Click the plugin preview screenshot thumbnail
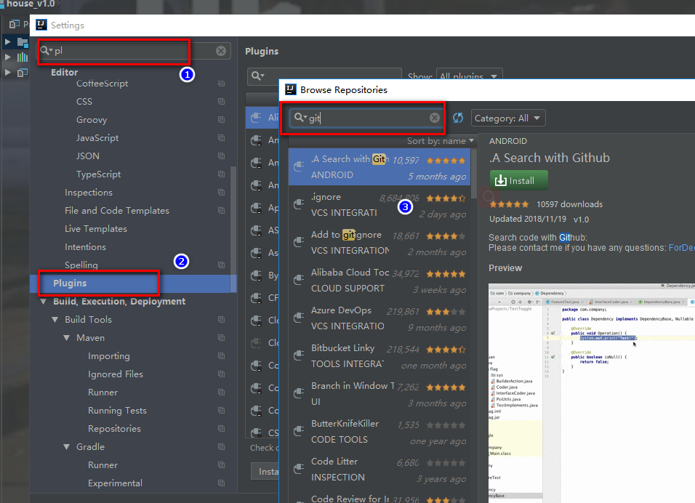The image size is (695, 503). (x=591, y=393)
